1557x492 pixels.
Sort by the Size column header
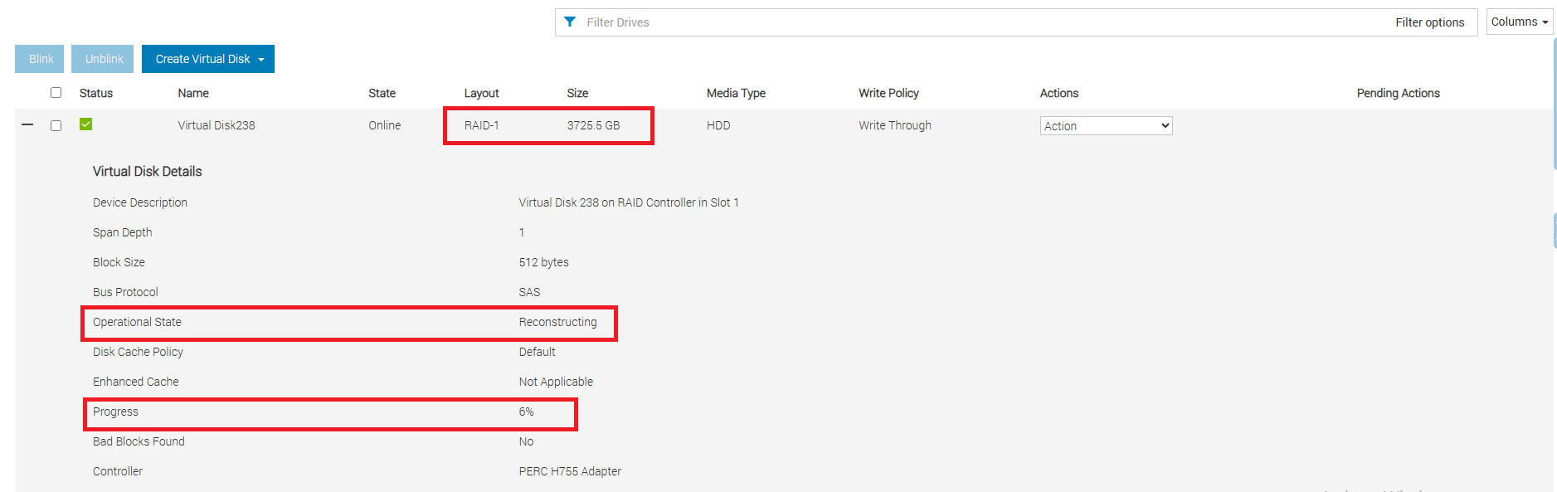(x=577, y=94)
